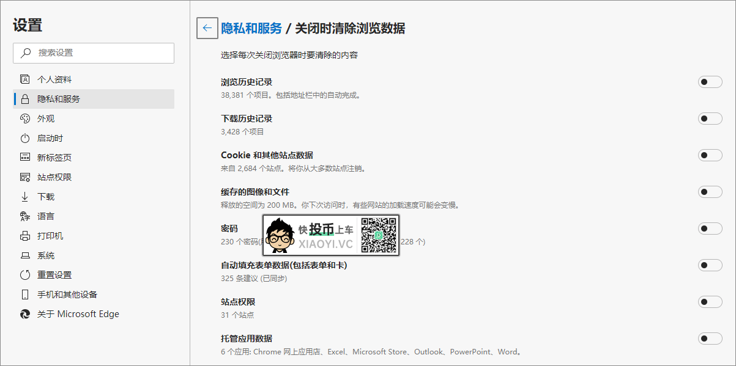This screenshot has width=736, height=366.
Task: Click the lock icon for 隐私和服务
Action: (x=25, y=99)
